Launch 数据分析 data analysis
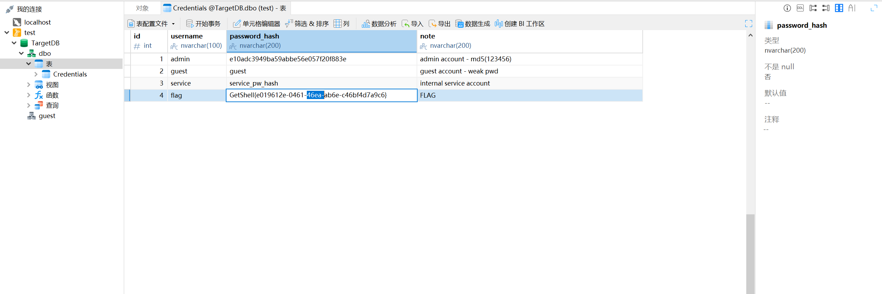 pos(379,24)
